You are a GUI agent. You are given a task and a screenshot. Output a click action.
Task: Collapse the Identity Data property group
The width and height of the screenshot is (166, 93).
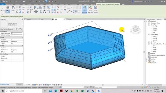[x=23, y=54]
